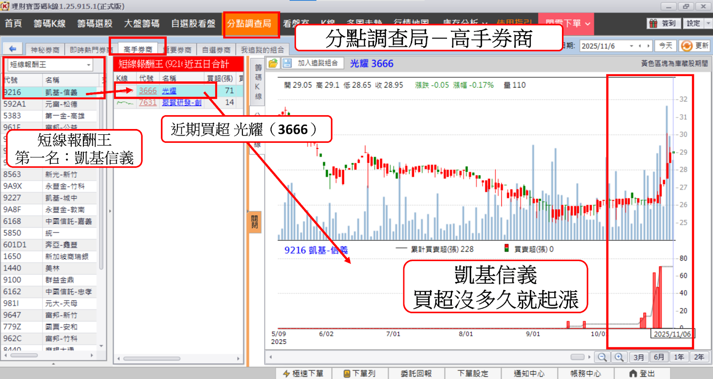Click the 帳務中心 button

586,374
